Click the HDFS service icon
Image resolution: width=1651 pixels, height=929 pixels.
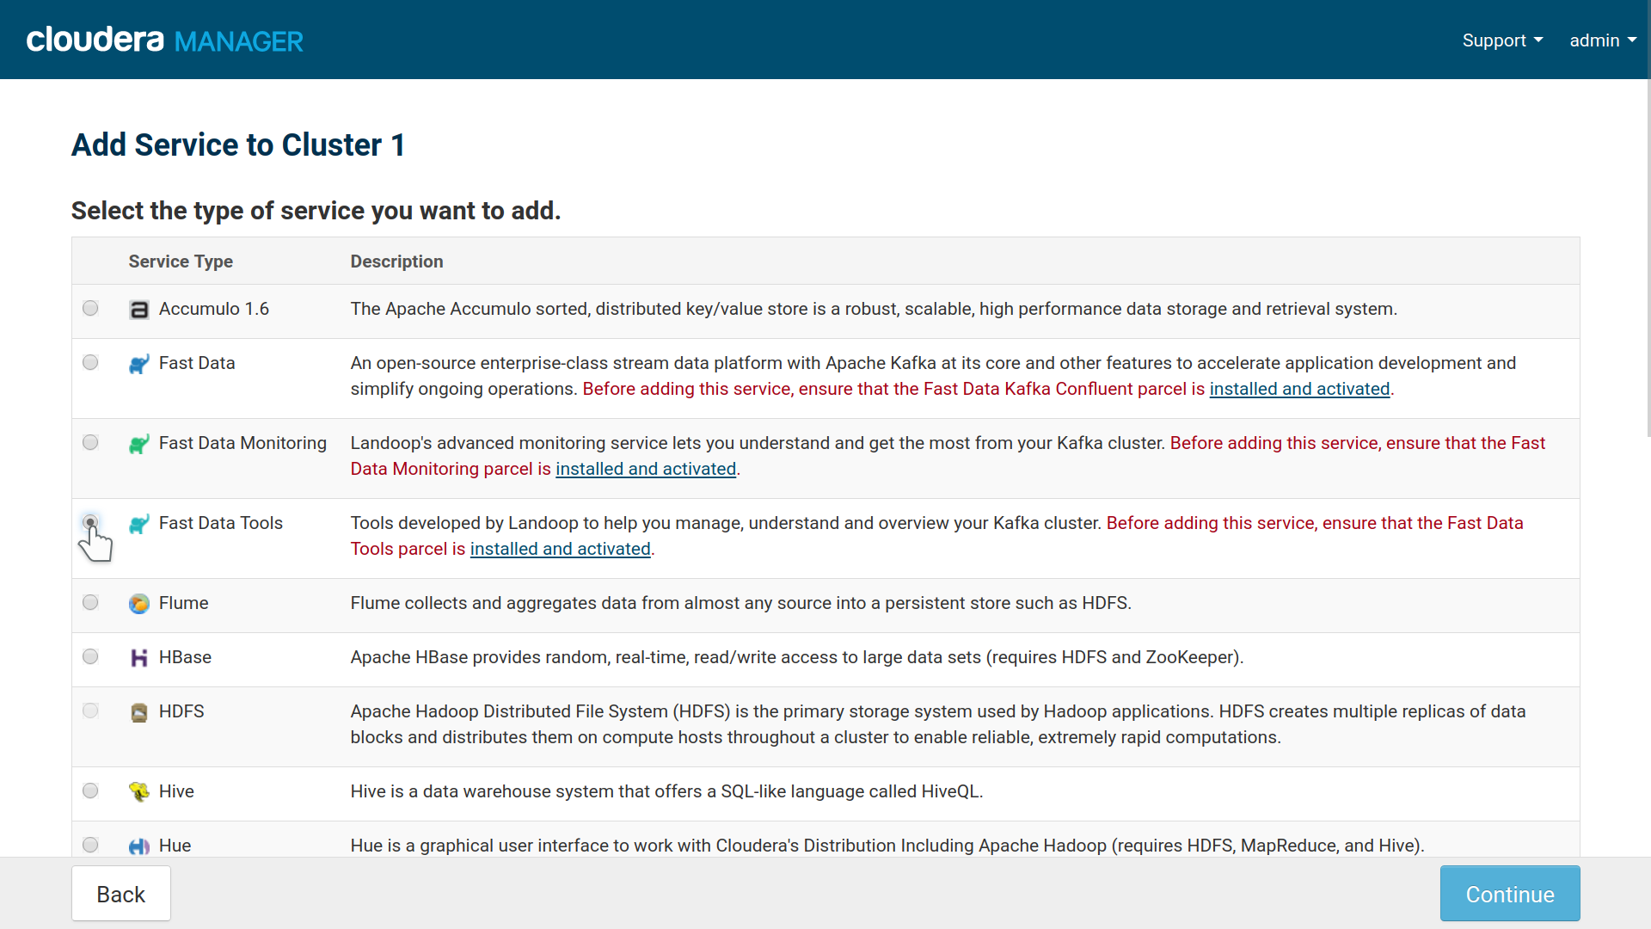pos(138,712)
